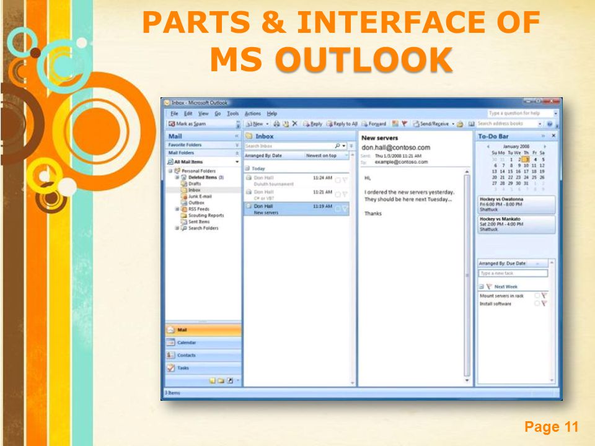Expand the Deleted Items folder node
The height and width of the screenshot is (446, 595).
177,178
